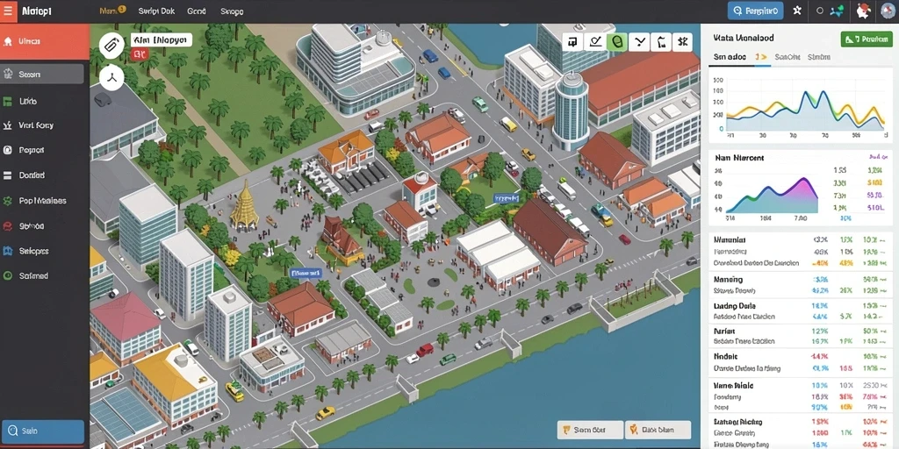Click the sidebar icon beside 'Vrat fory'

(x=7, y=125)
